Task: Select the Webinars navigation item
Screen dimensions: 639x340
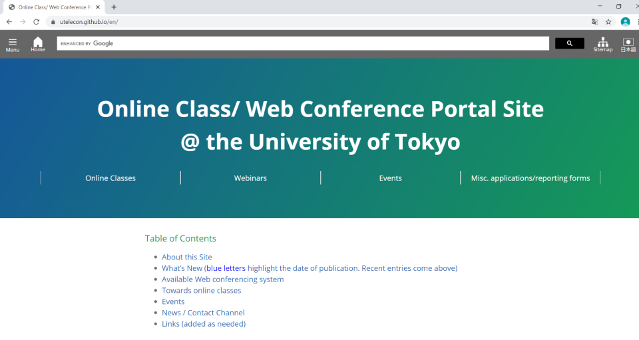Action: [250, 178]
